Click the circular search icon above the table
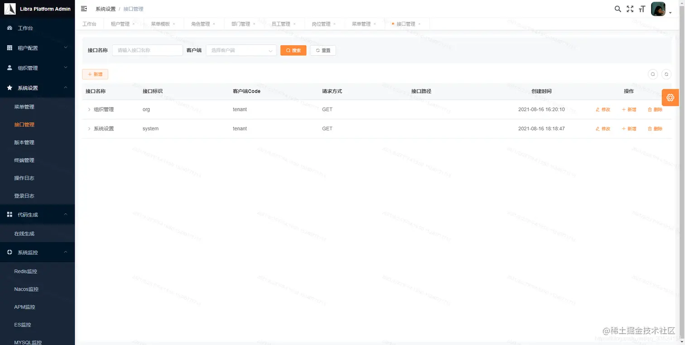Screen dimensions: 685x345 click(653, 74)
